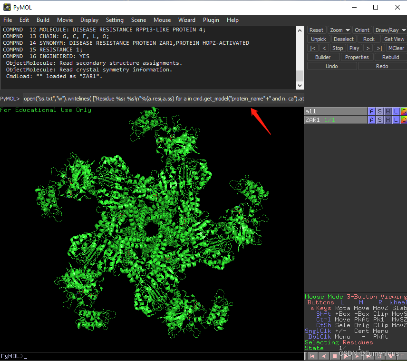Click the Stop movie button
Image resolution: width=407 pixels, height=361 pixels.
(338, 48)
